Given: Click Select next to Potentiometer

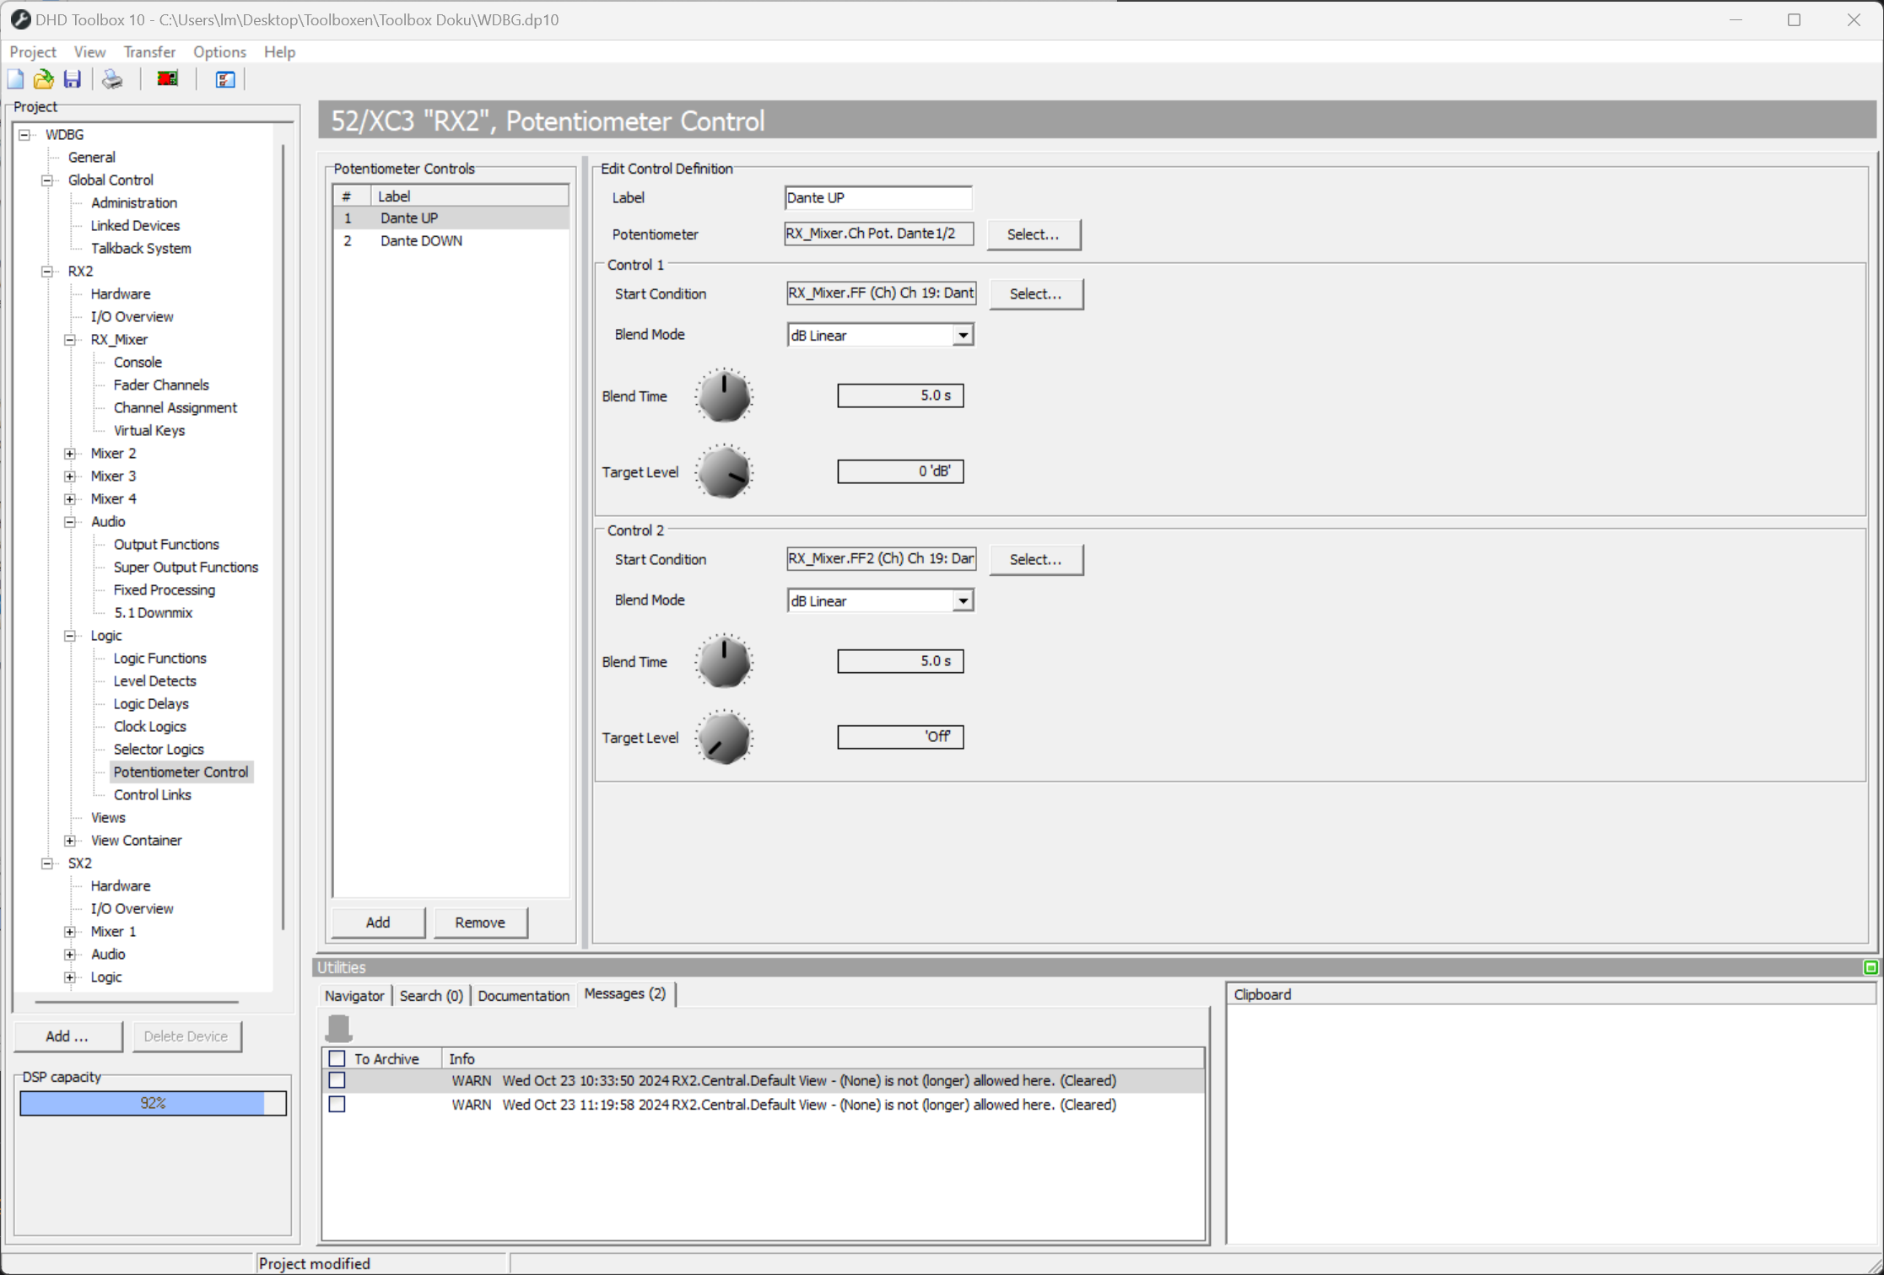Looking at the screenshot, I should [x=1034, y=234].
